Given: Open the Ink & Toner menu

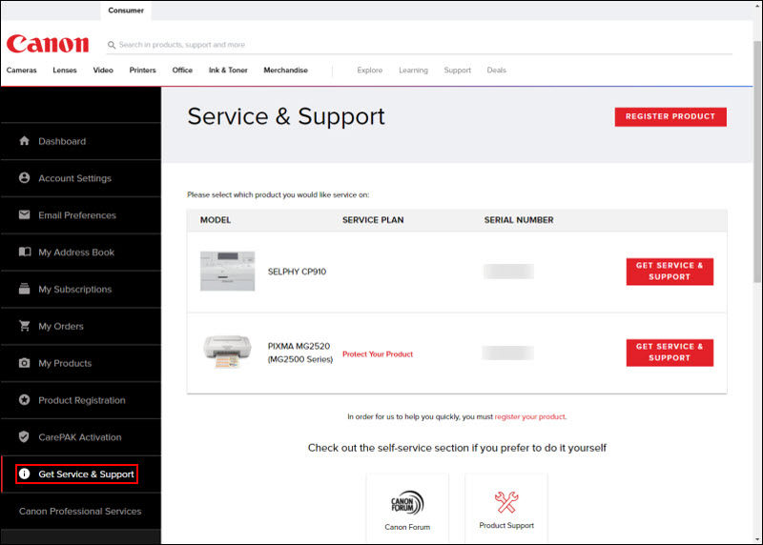Looking at the screenshot, I should 228,71.
